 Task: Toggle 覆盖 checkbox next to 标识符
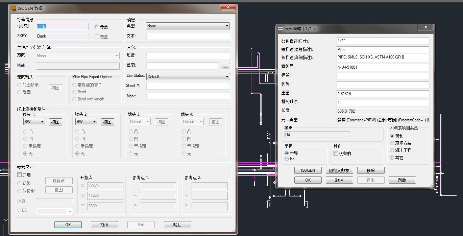point(97,27)
